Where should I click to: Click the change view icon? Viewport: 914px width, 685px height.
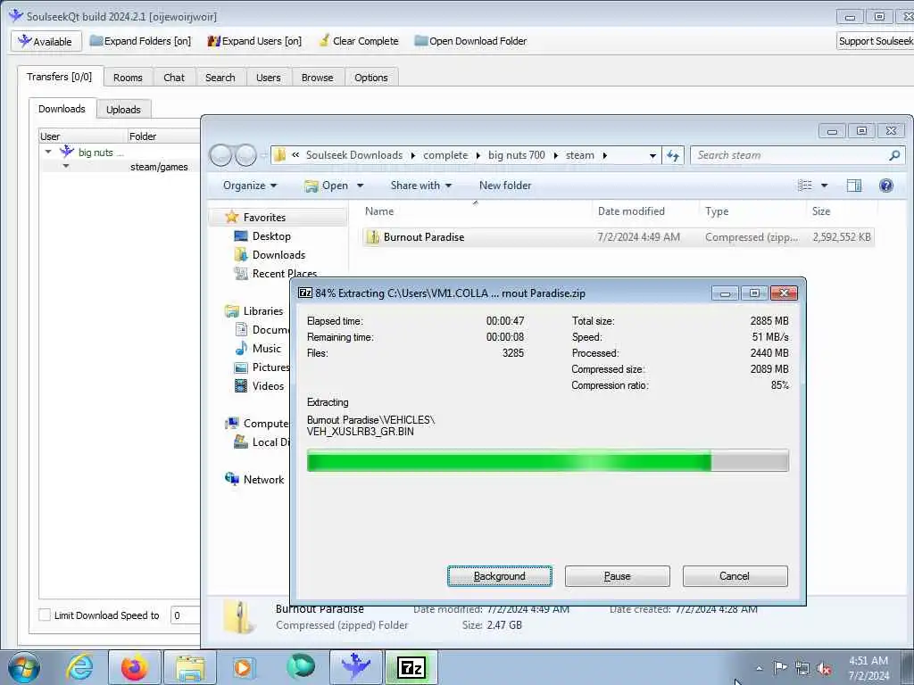(x=805, y=186)
